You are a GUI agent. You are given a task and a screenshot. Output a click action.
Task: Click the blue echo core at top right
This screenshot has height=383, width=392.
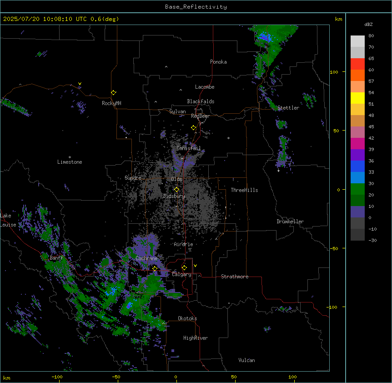[x=265, y=37]
